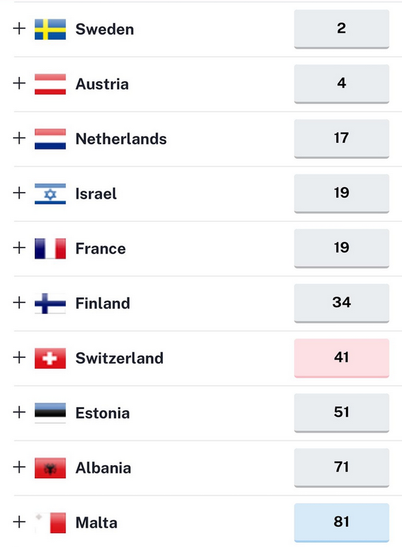Expand the France row with plus sign
Screen dimensions: 402x547
coord(19,248)
